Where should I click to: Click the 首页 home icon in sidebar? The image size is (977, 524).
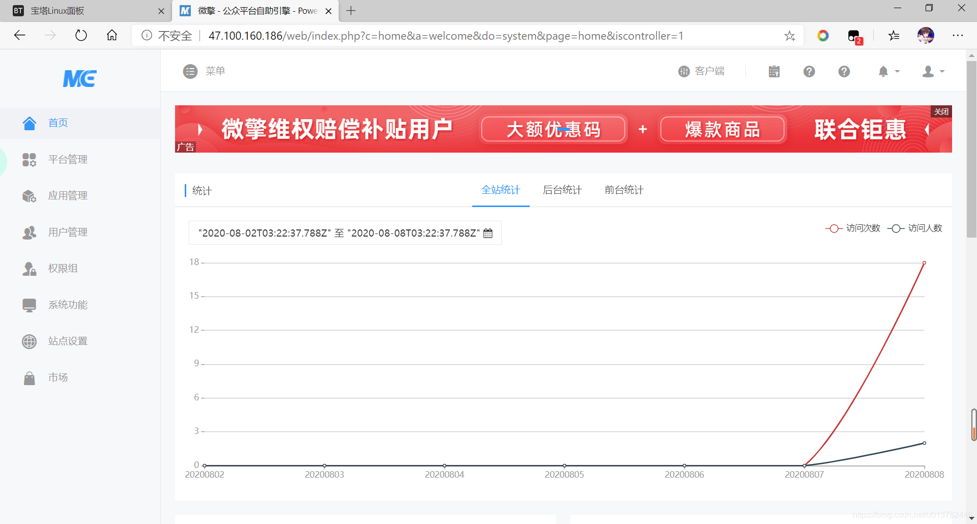(30, 123)
